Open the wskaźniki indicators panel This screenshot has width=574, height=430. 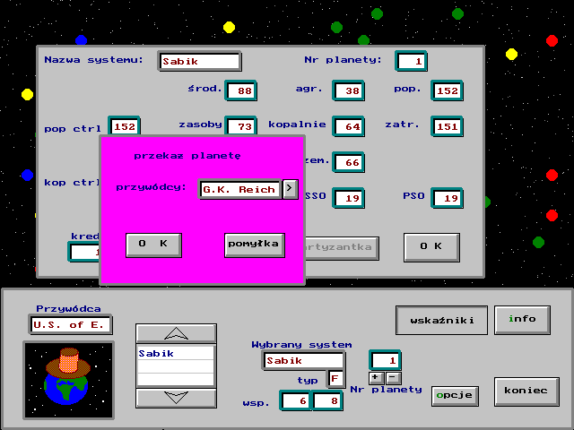[441, 321]
